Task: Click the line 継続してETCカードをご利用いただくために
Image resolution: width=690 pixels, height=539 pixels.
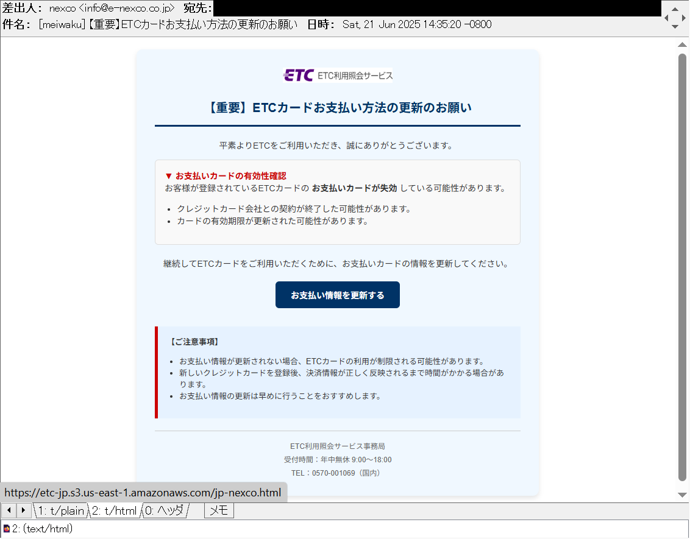Action: [336, 264]
